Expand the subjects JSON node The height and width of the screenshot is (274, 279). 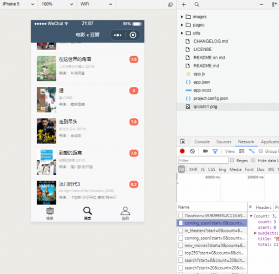tap(255, 233)
